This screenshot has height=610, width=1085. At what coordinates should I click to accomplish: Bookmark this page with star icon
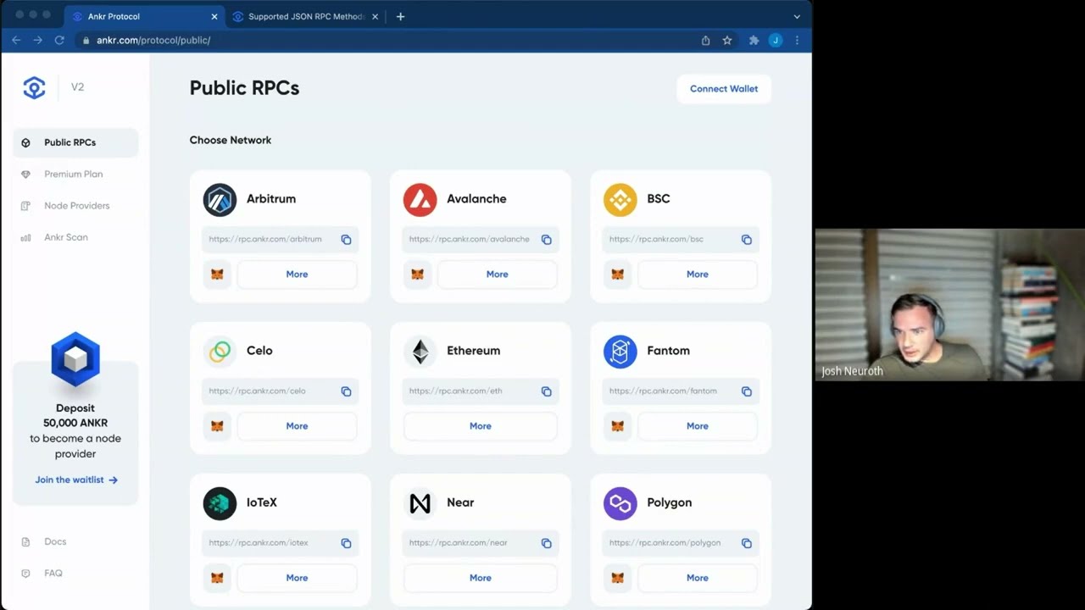727,40
